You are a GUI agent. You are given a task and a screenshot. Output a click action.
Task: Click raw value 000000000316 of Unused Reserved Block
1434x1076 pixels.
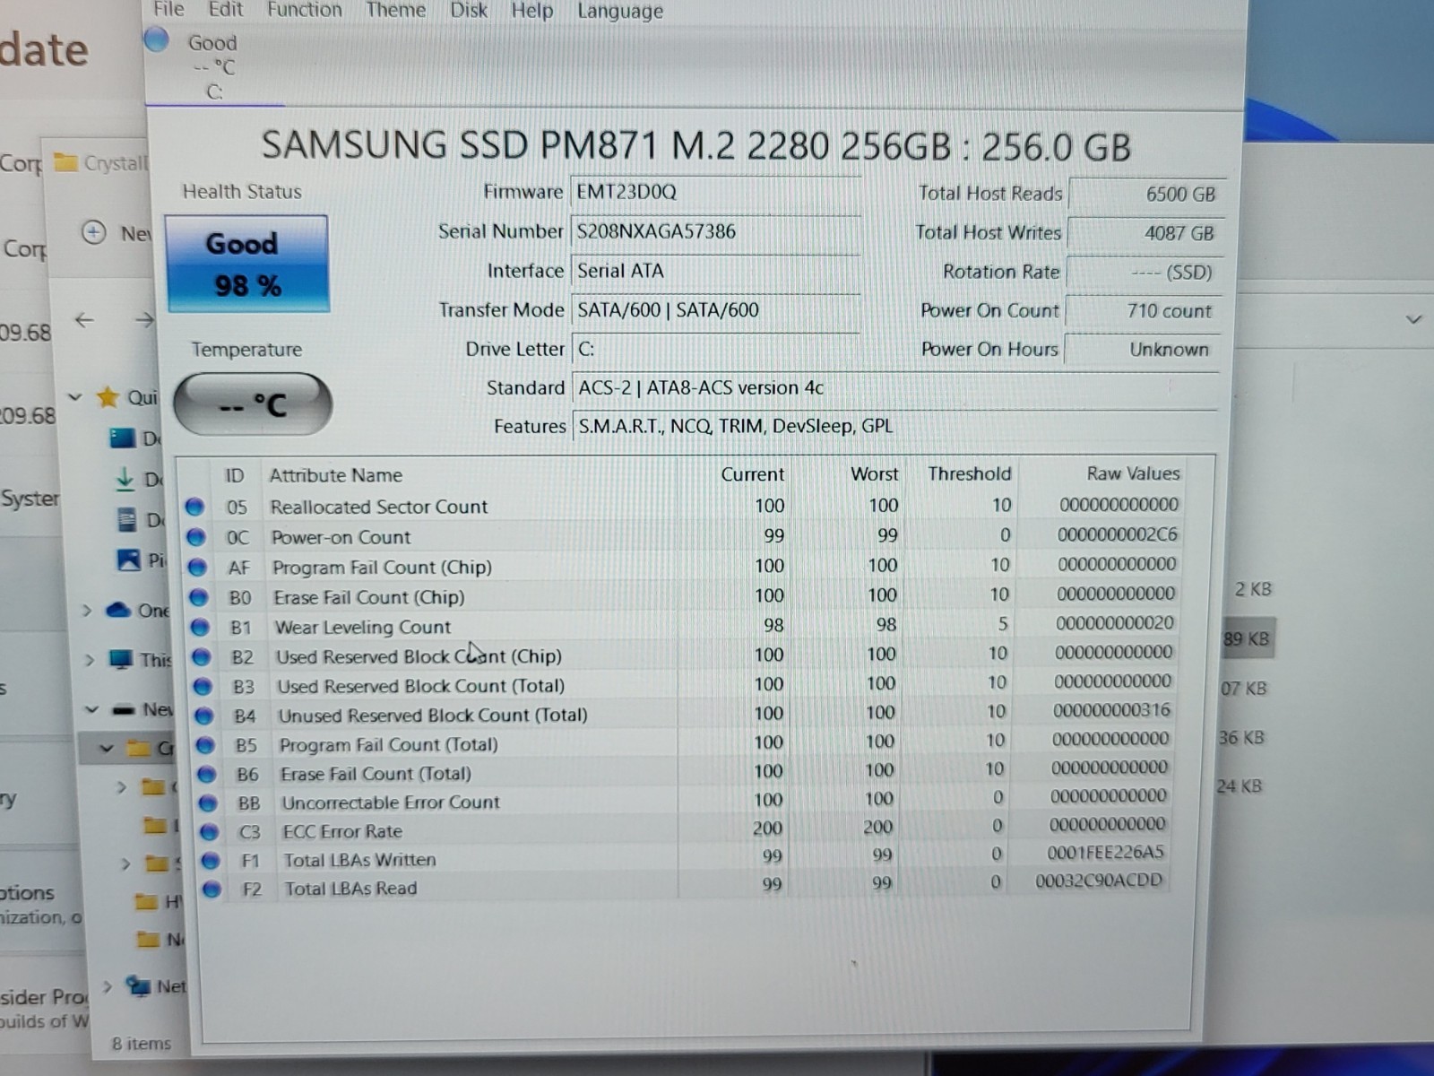[1111, 710]
